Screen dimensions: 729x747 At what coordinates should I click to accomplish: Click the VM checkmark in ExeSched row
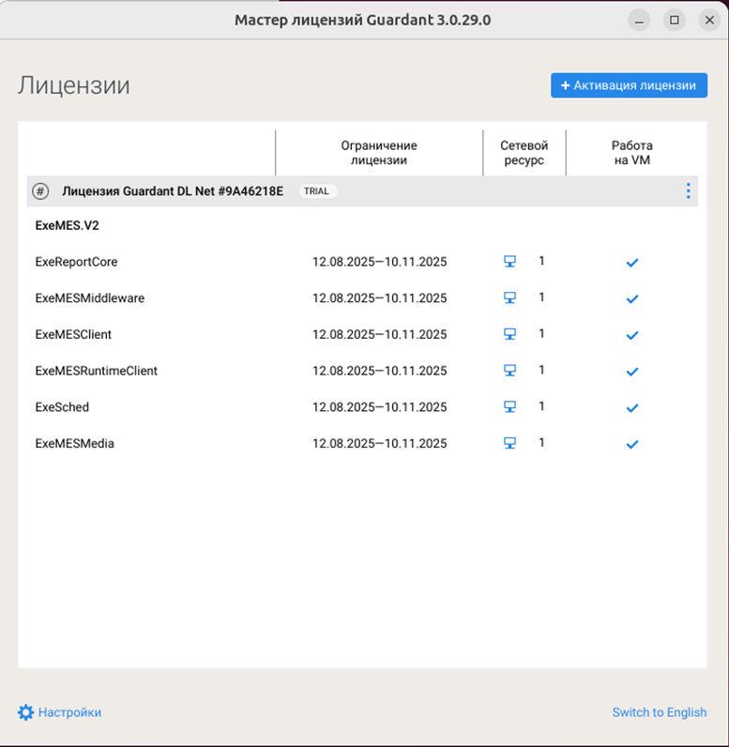click(632, 408)
